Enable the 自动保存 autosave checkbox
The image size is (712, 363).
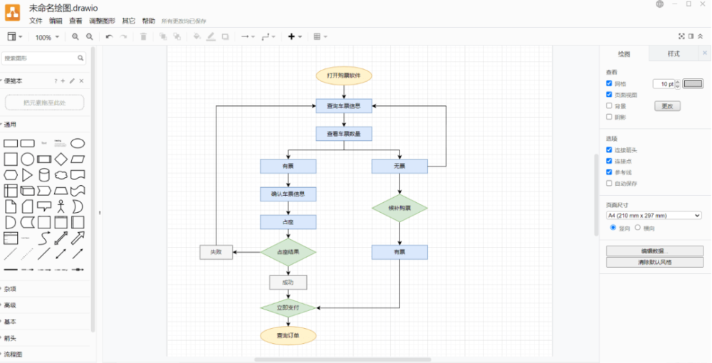pos(609,184)
